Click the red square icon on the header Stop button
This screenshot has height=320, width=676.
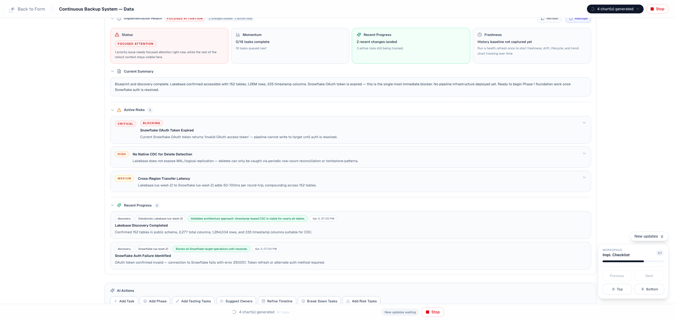(652, 9)
